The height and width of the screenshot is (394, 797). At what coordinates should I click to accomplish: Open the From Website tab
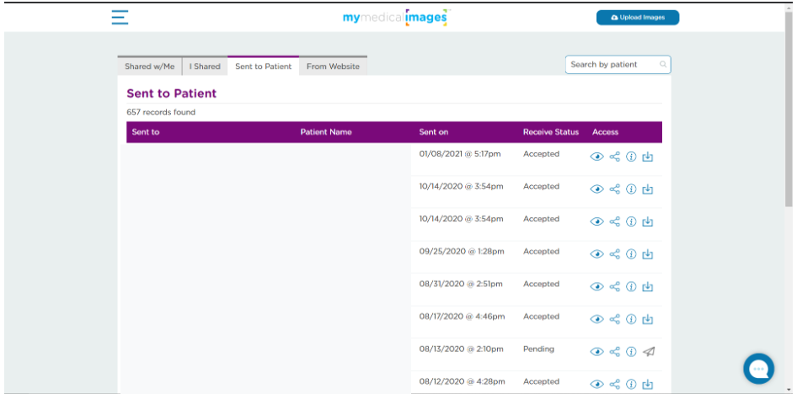(x=333, y=66)
